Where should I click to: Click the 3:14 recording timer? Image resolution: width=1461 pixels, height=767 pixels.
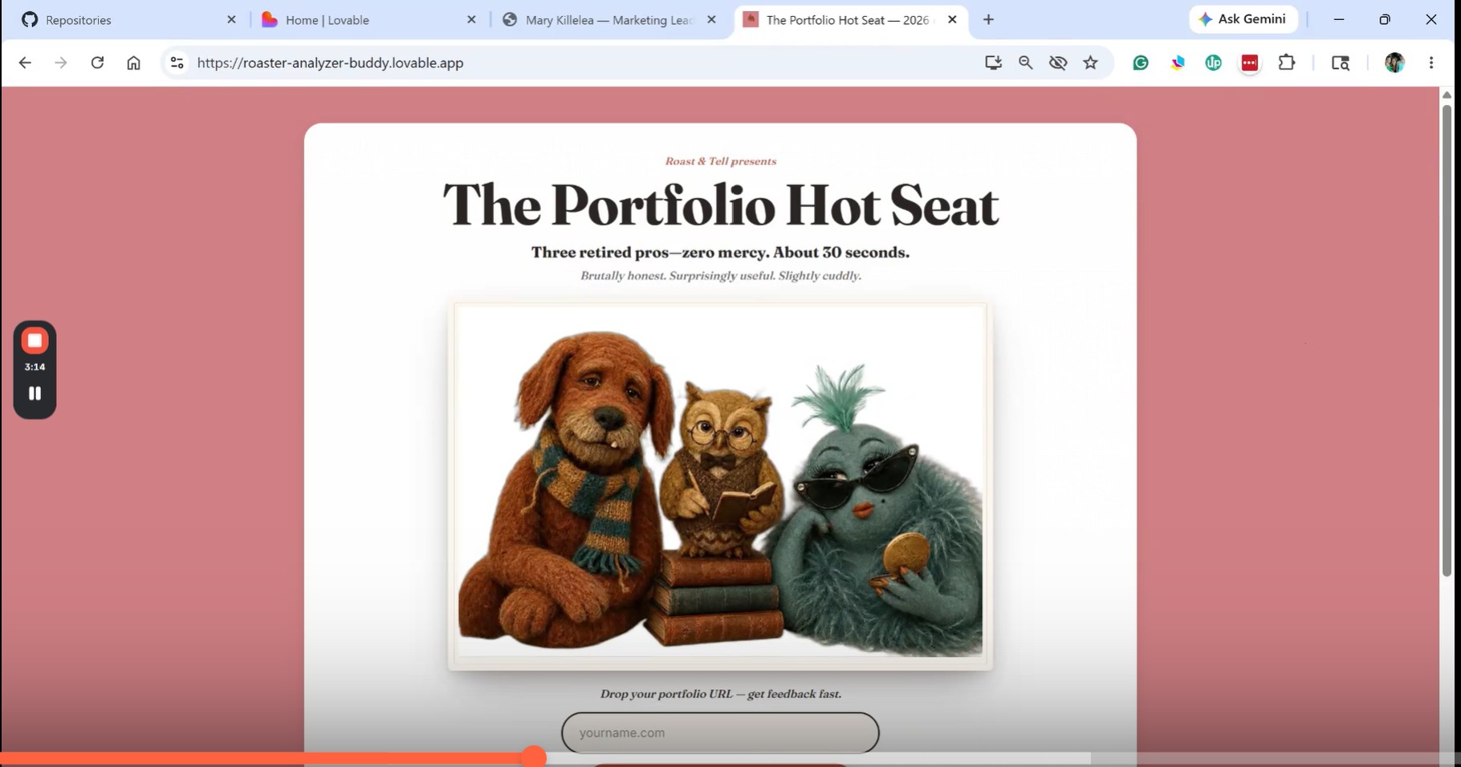tap(35, 367)
